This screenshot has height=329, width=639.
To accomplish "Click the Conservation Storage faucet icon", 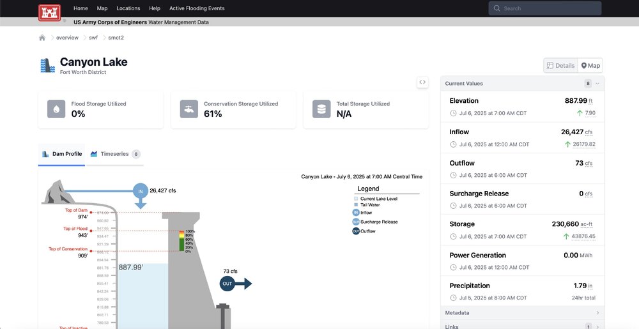I will coord(189,109).
